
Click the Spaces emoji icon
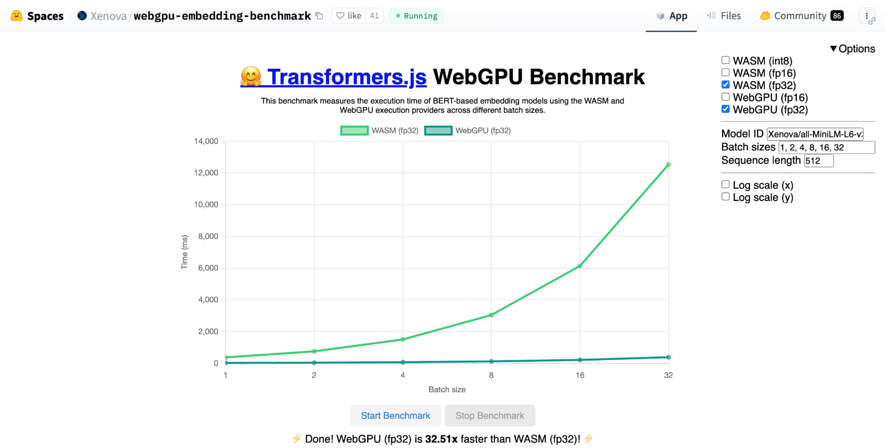coord(15,15)
